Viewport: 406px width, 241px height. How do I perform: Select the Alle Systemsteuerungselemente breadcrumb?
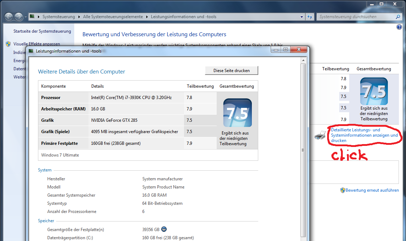click(113, 17)
